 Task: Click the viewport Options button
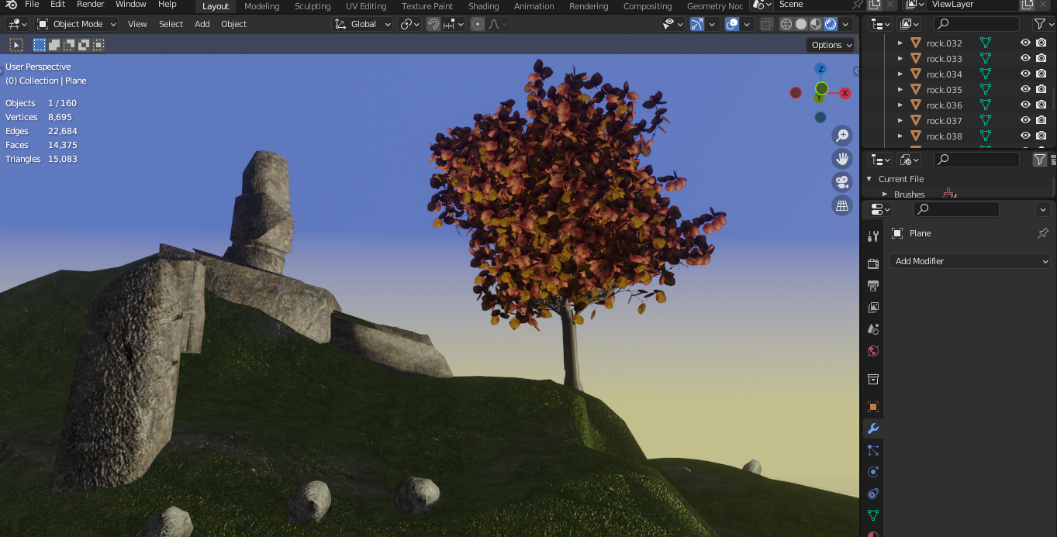(x=831, y=45)
